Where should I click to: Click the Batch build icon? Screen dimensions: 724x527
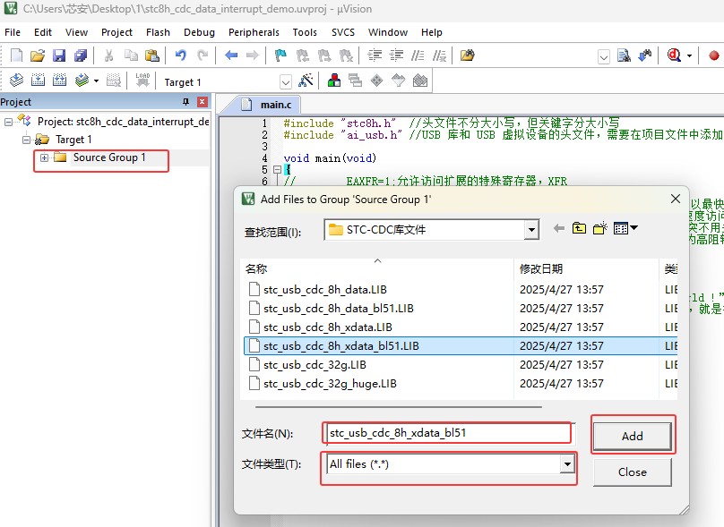click(x=82, y=81)
